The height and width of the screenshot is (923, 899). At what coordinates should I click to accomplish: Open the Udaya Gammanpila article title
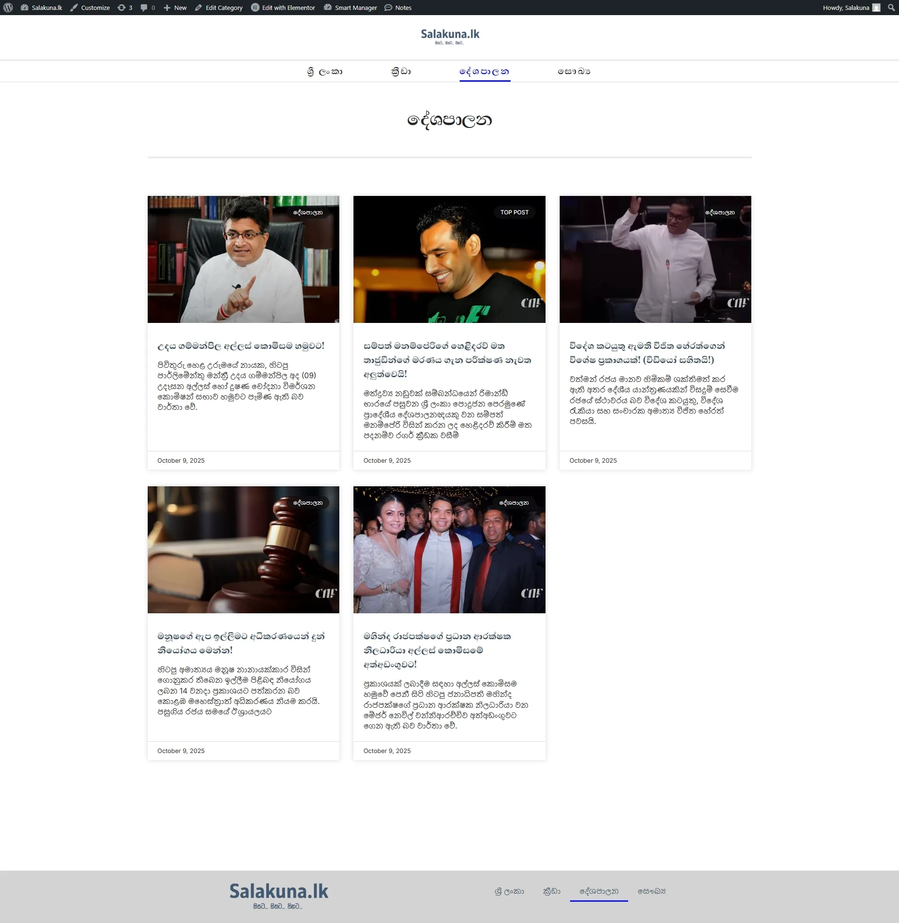(241, 346)
